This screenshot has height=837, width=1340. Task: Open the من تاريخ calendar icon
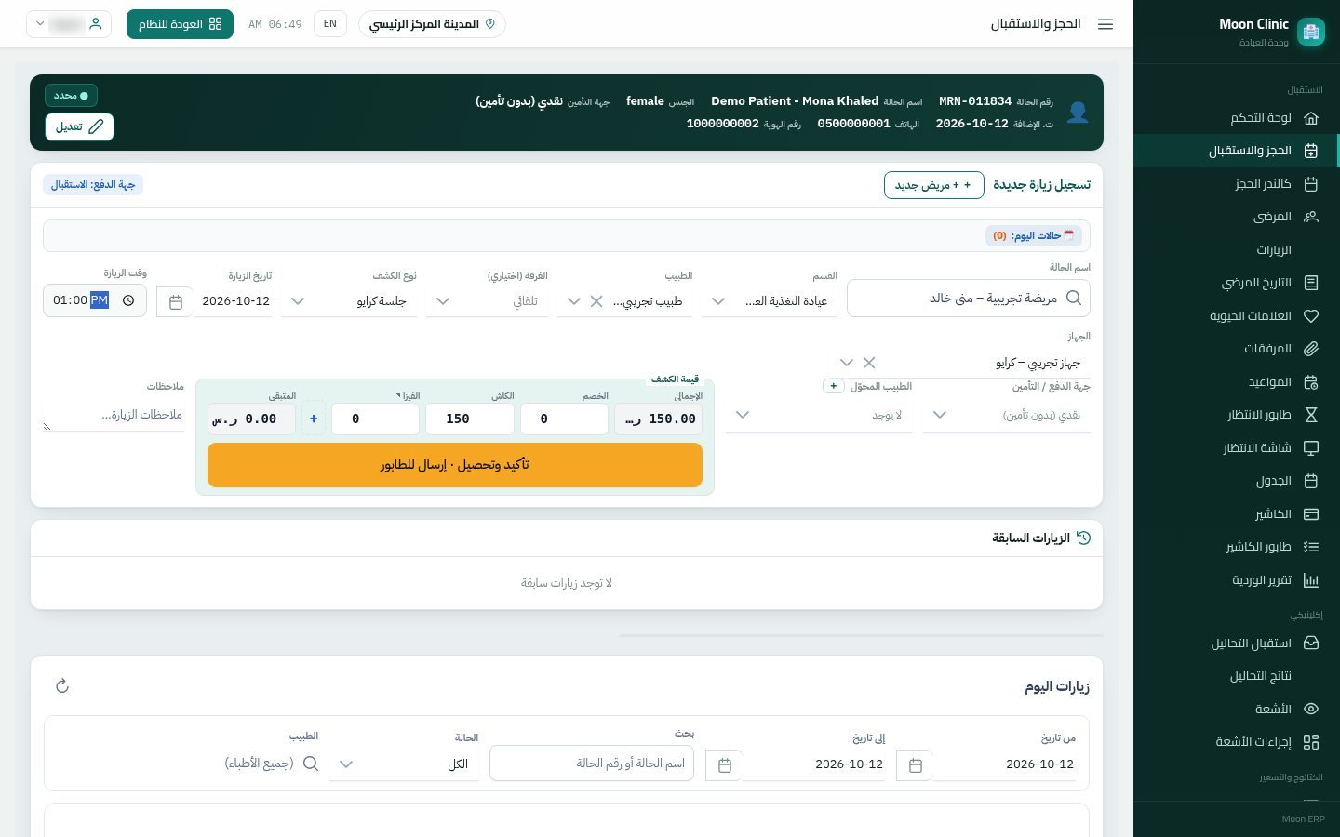click(915, 764)
